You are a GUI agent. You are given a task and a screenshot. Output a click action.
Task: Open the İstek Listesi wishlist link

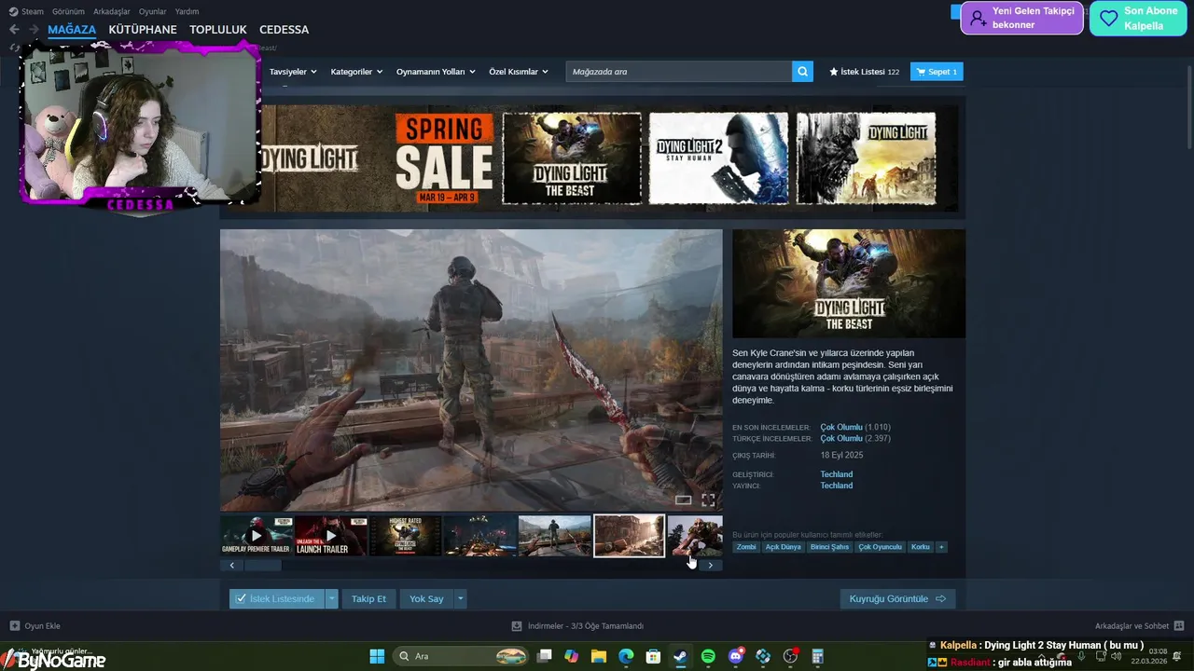[x=864, y=72]
